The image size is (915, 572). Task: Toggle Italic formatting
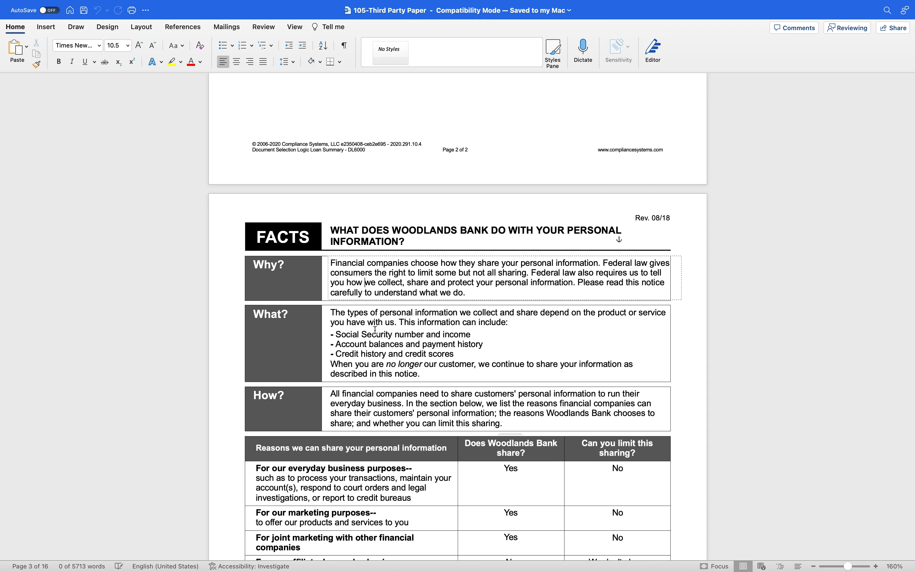click(x=72, y=62)
